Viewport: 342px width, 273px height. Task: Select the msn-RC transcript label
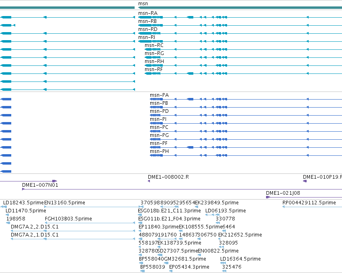154,45
